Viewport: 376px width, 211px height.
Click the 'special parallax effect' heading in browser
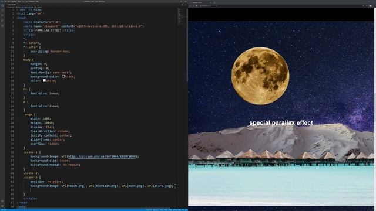(281, 122)
